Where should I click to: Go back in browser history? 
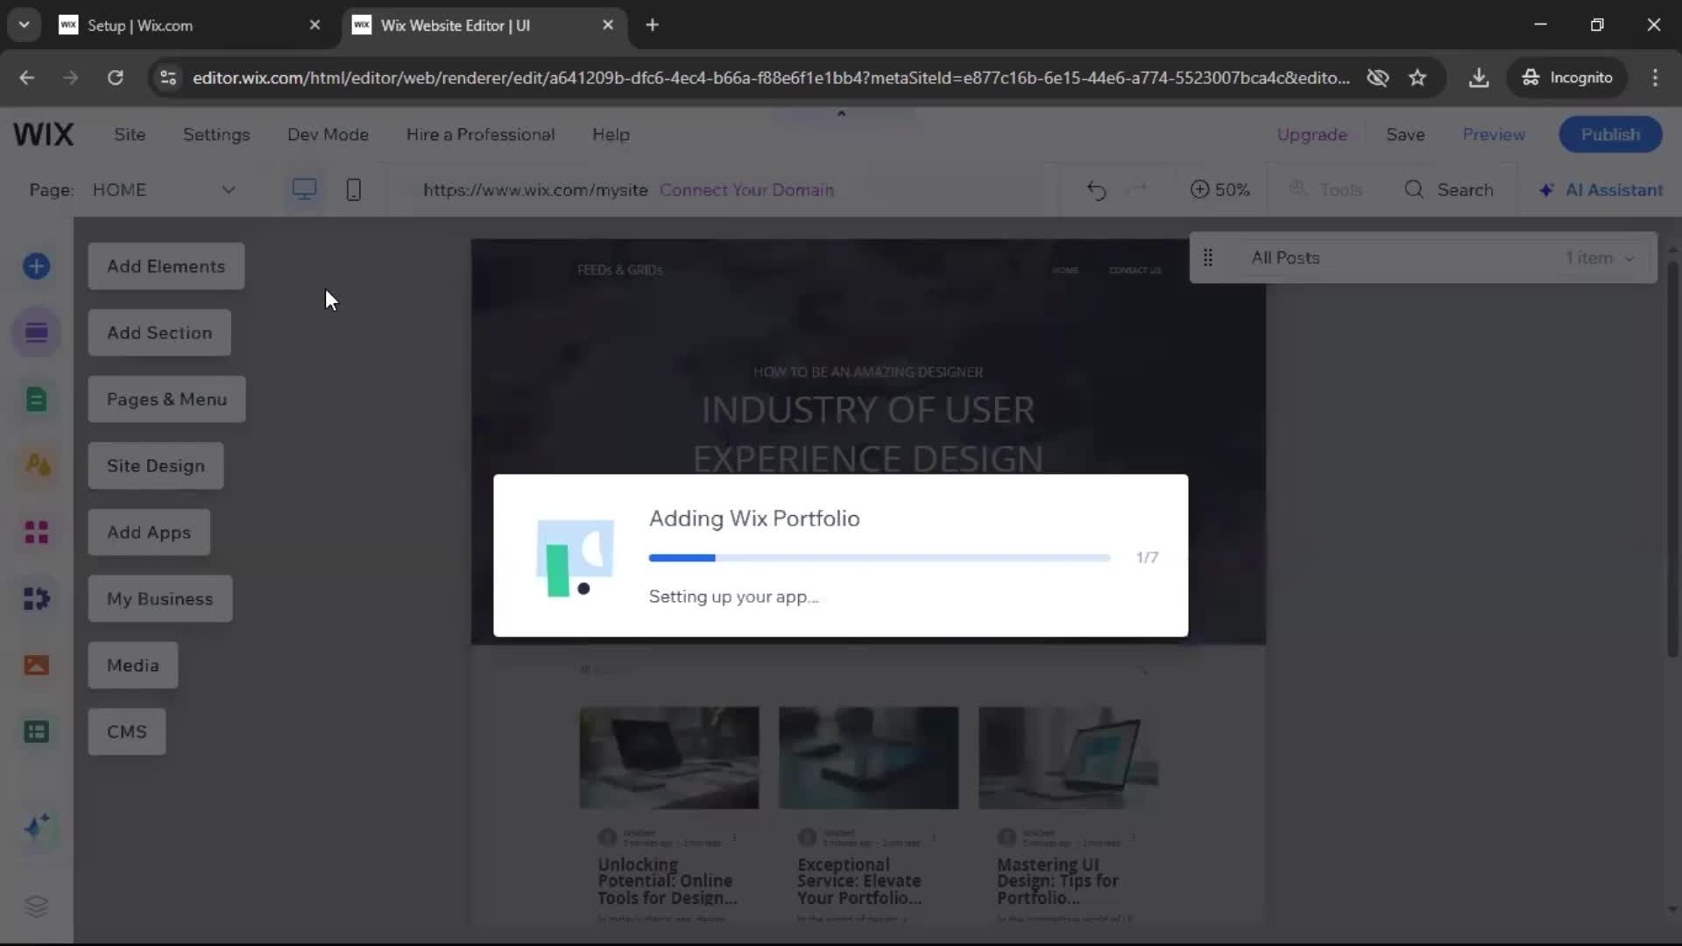pos(26,77)
